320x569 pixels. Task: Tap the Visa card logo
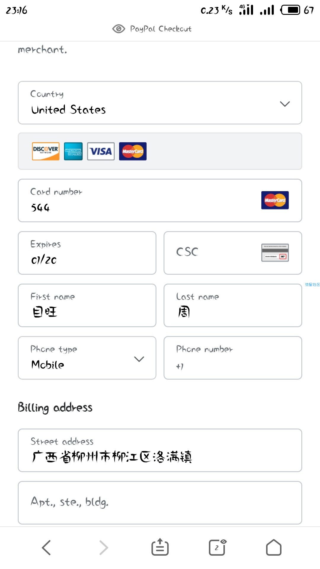[x=101, y=151]
